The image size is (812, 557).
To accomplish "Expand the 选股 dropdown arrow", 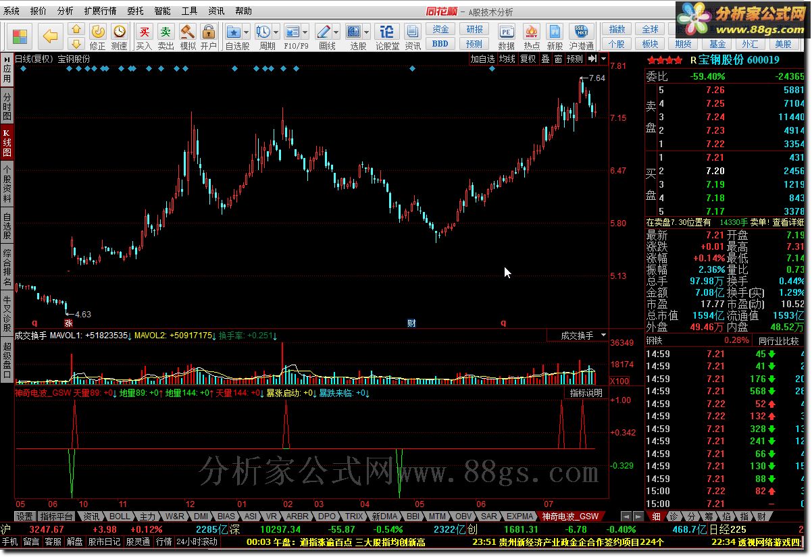I will point(367,32).
